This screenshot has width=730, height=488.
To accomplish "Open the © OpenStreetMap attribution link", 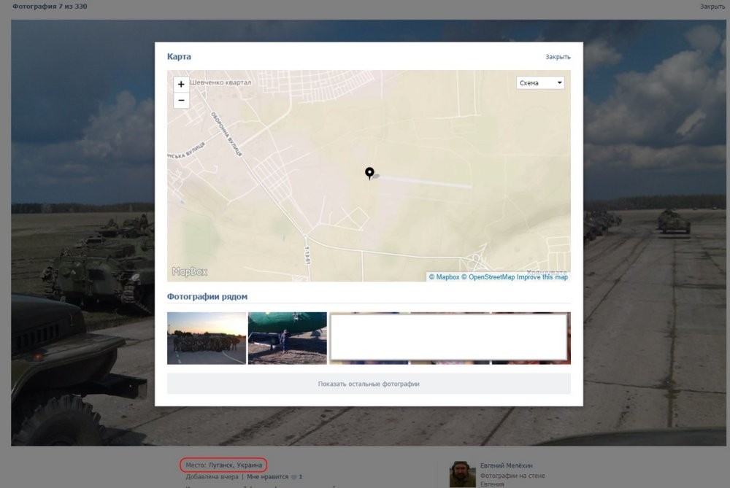I will [488, 277].
